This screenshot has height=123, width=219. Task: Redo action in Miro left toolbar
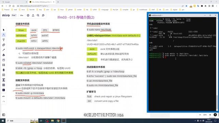(x=4, y=101)
